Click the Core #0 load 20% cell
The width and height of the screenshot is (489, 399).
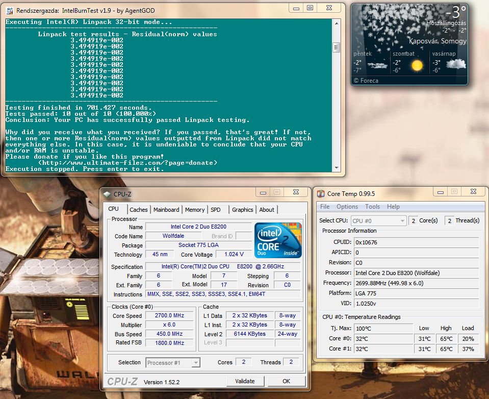point(468,338)
